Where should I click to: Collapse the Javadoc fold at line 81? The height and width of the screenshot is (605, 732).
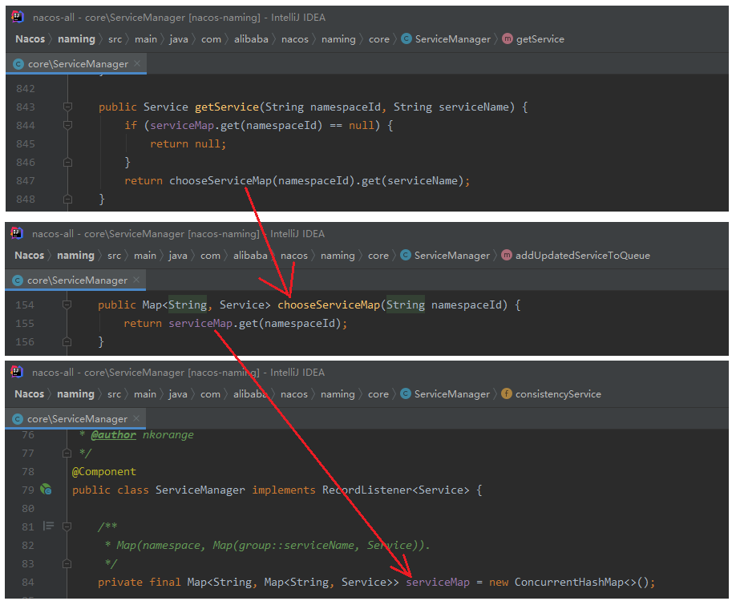67,526
